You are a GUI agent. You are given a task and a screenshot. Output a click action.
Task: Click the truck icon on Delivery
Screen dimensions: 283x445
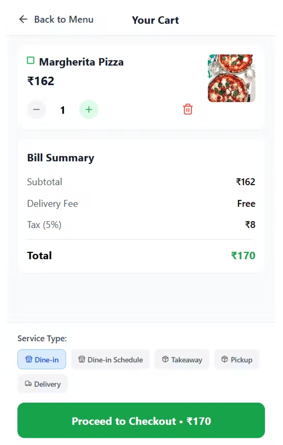29,384
